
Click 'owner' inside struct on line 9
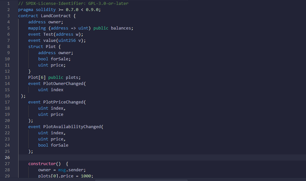(x=64, y=53)
